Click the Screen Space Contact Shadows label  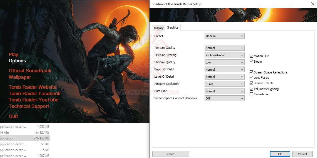(x=175, y=98)
